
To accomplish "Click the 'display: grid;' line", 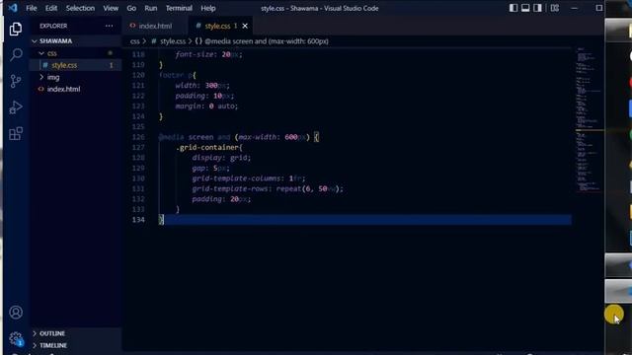I will (x=221, y=158).
